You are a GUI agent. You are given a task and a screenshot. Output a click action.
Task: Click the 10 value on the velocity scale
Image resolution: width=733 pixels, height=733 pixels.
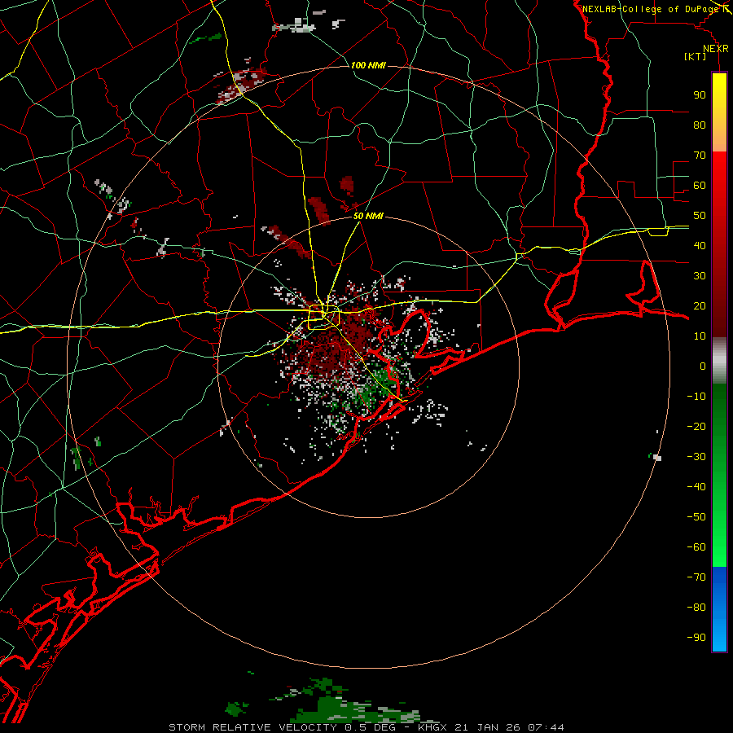point(700,336)
